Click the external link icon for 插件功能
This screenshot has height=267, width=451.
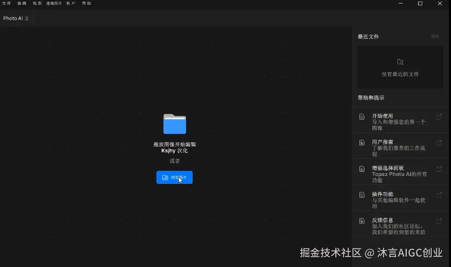tap(439, 195)
